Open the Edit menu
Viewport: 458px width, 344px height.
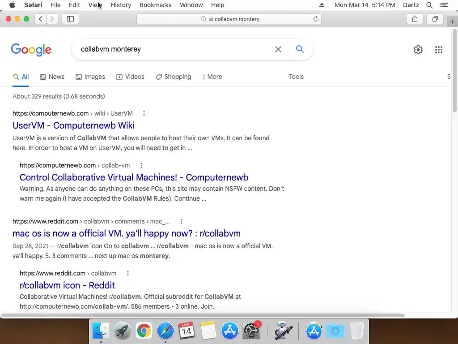[x=74, y=5]
